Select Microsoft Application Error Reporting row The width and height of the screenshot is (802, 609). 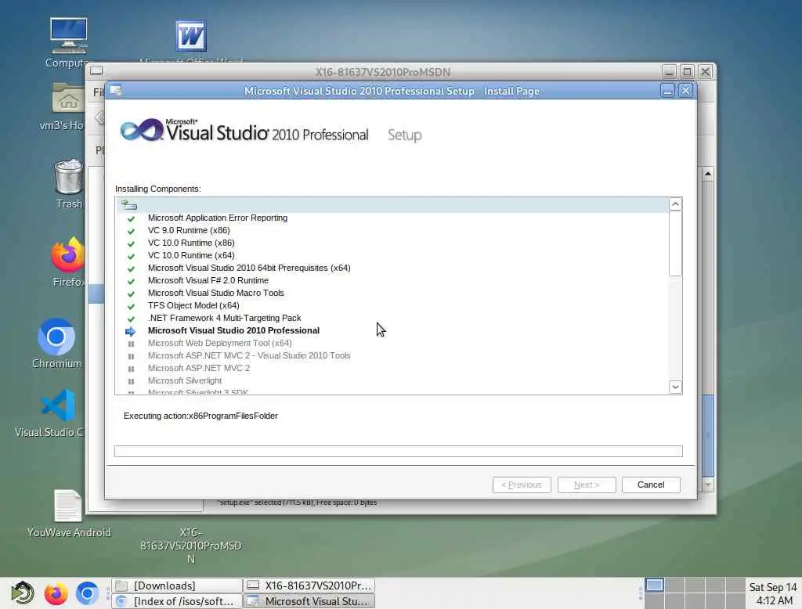coord(392,218)
